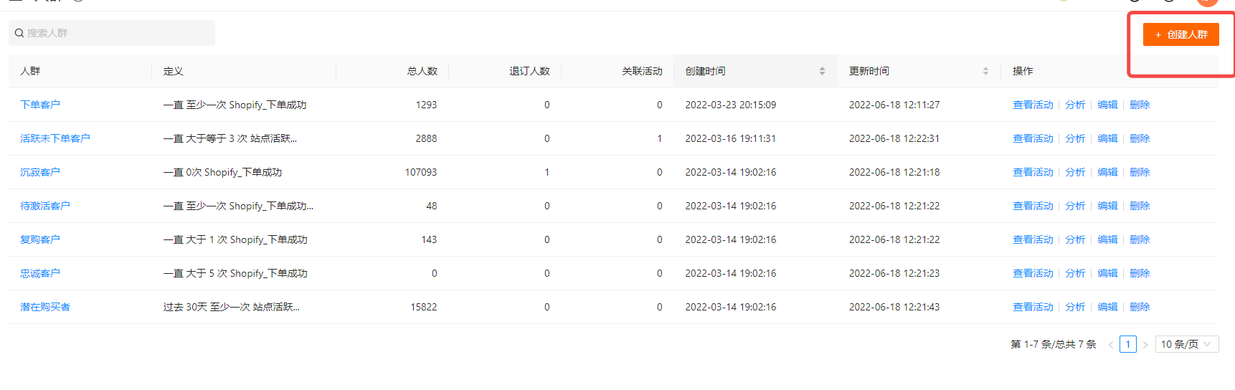The width and height of the screenshot is (1235, 390).
Task: Select page 1 in pagination
Action: point(1128,344)
